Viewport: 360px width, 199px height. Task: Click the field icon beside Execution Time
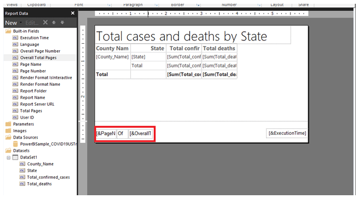click(16, 38)
